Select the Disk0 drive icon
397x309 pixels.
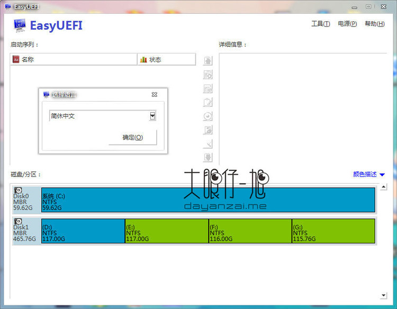19,190
